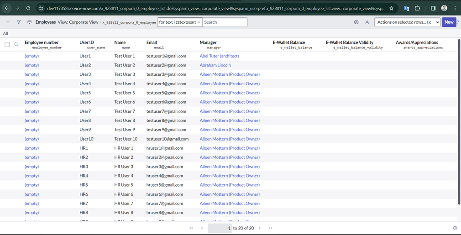Click the browser back button
The width and height of the screenshot is (461, 235).
click(x=6, y=8)
